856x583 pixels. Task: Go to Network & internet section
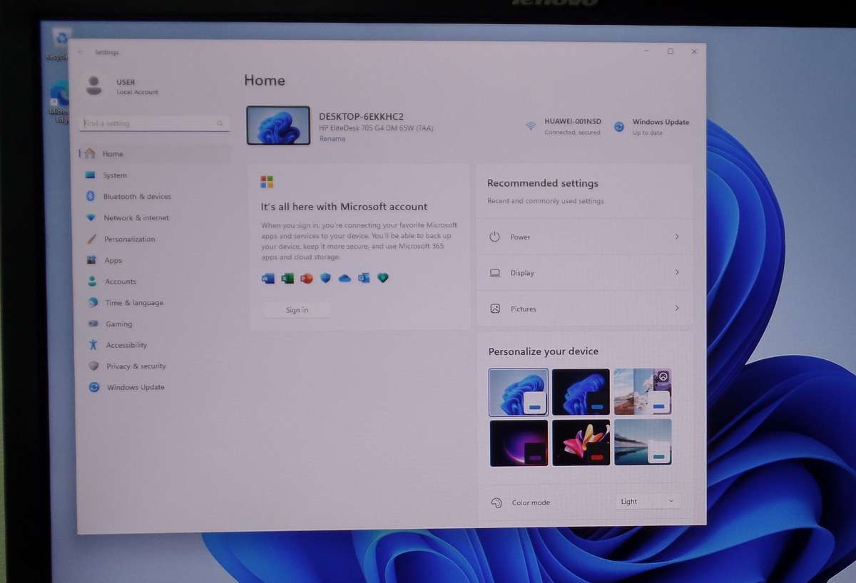[x=136, y=218]
